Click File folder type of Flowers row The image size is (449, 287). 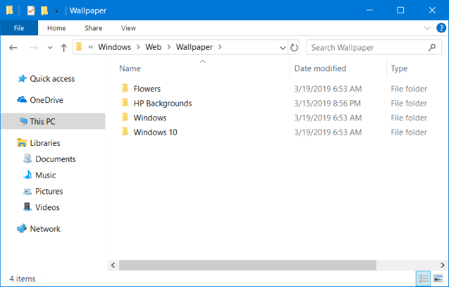tap(409, 89)
